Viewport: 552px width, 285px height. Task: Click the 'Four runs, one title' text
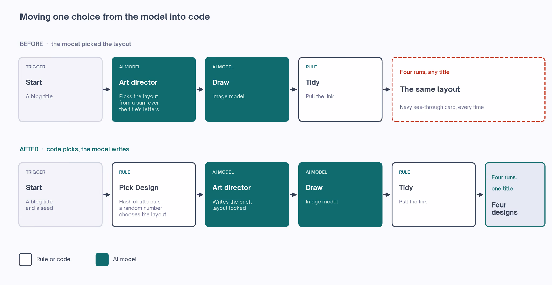pyautogui.click(x=504, y=183)
